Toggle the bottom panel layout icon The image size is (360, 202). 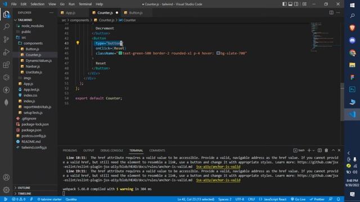[290, 4]
